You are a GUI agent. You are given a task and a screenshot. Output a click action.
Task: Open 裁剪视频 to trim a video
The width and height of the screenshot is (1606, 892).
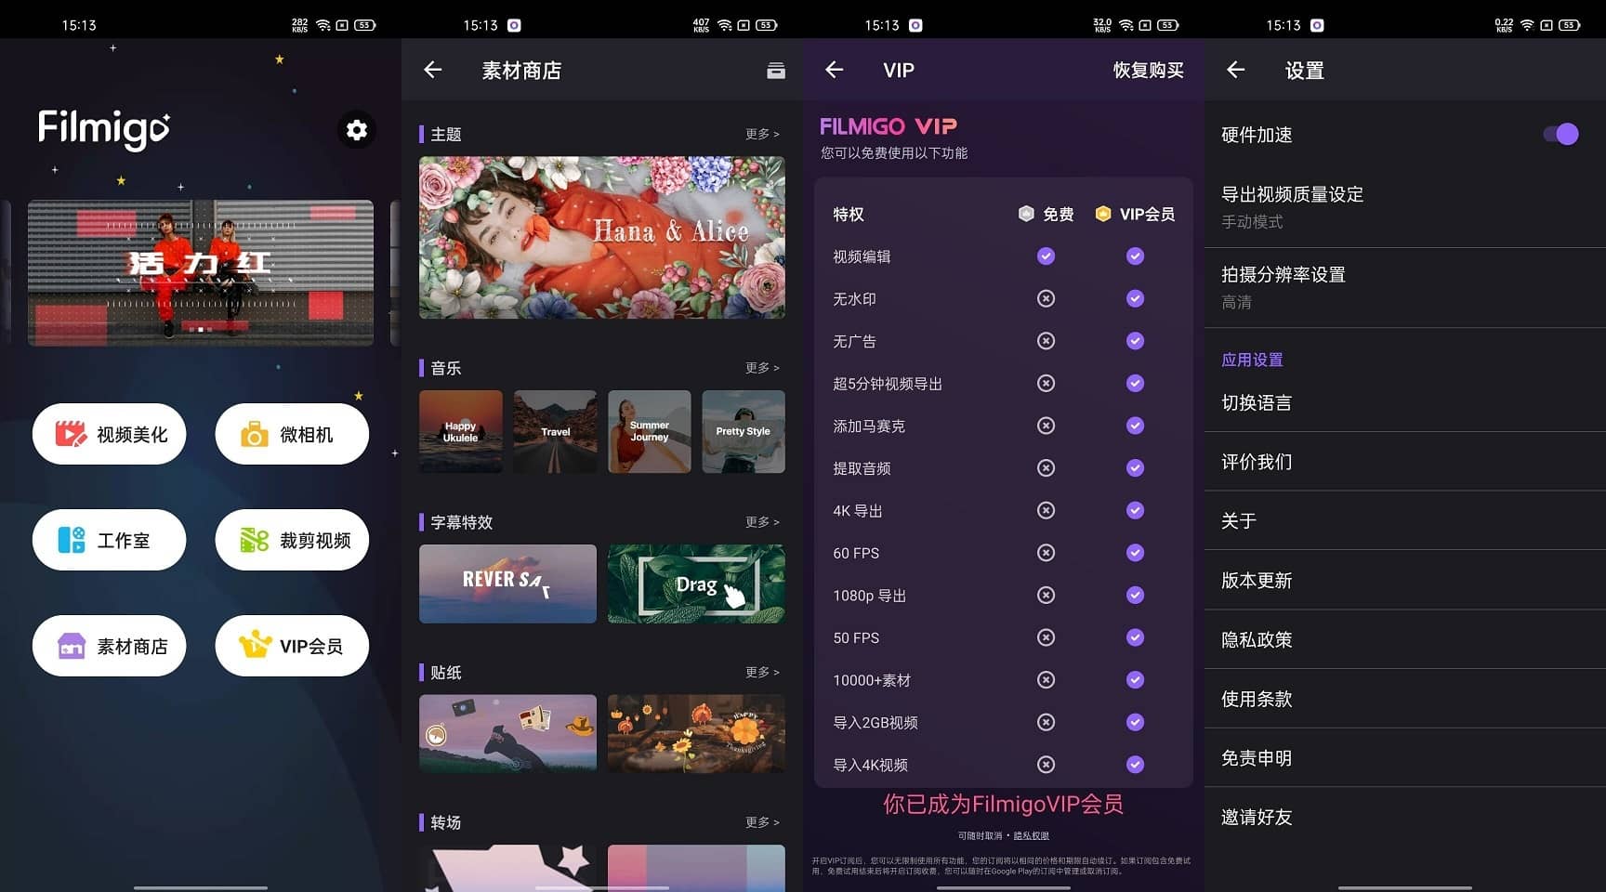[291, 539]
